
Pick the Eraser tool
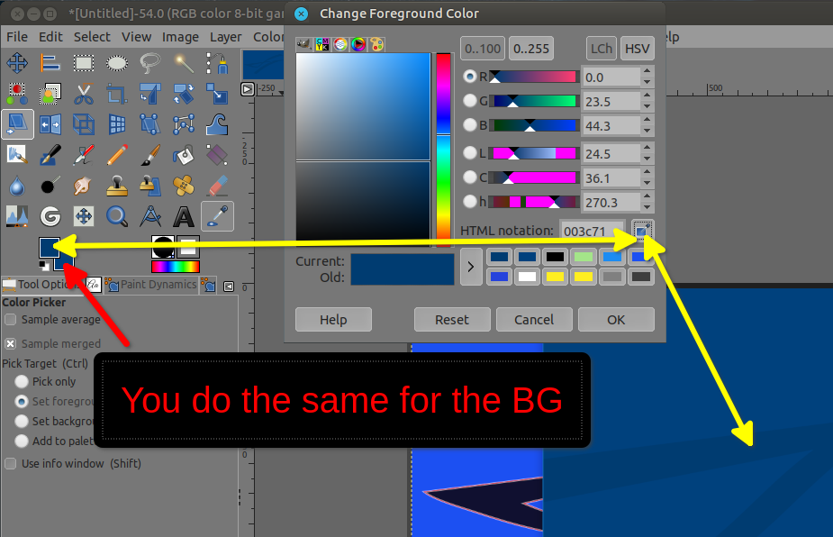[217, 187]
